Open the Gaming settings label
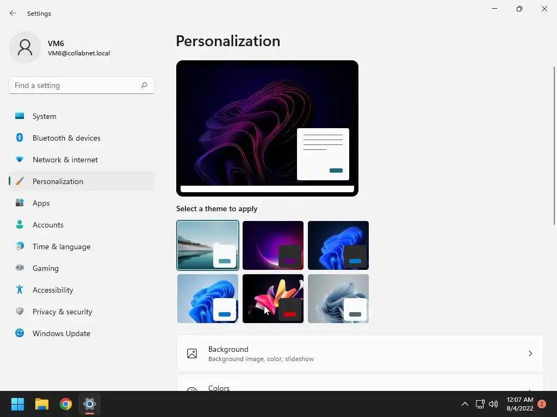The width and height of the screenshot is (557, 417). coord(46,268)
